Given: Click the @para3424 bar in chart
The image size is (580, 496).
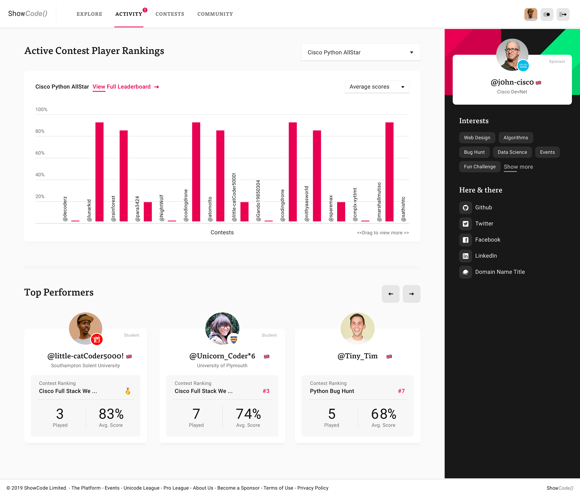Looking at the screenshot, I should pyautogui.click(x=148, y=211).
